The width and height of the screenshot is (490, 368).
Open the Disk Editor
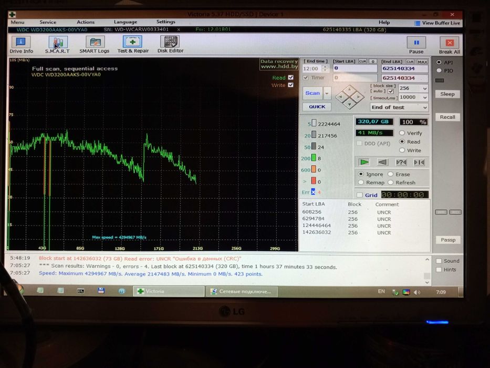(170, 45)
